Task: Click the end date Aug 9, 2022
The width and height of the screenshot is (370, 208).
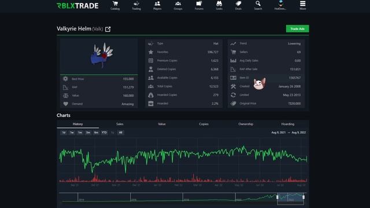Action: coord(299,132)
